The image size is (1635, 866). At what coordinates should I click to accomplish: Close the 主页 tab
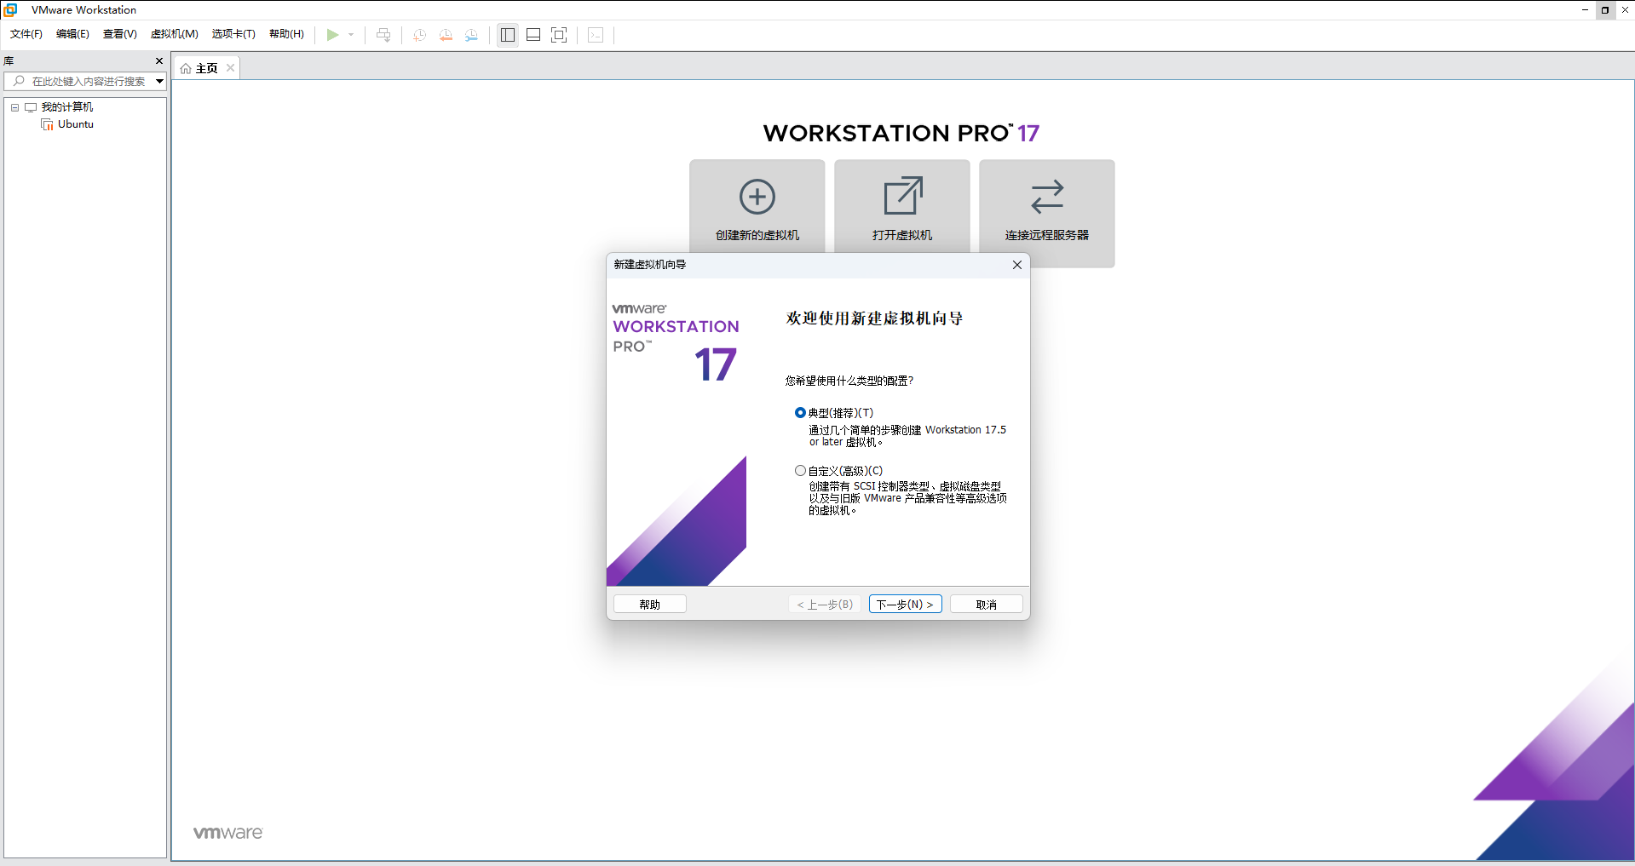(x=230, y=68)
